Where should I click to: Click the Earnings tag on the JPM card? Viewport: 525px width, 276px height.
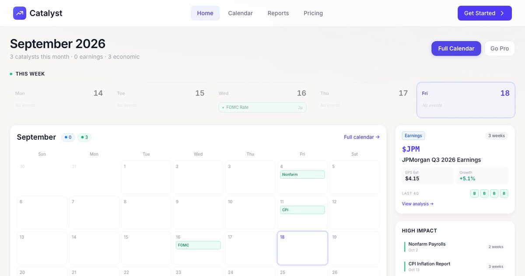click(413, 136)
